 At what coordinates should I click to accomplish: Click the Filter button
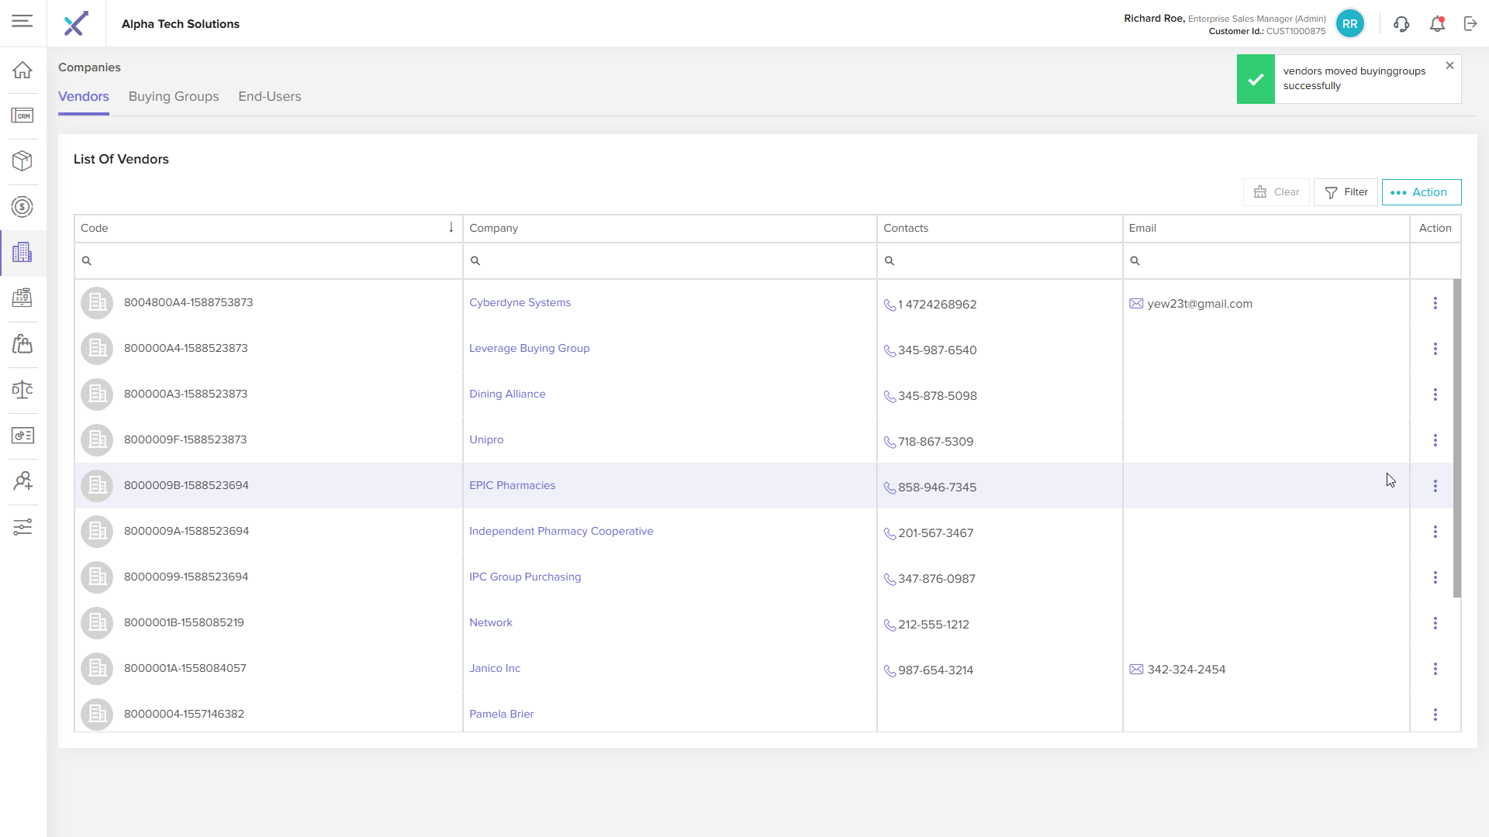coord(1346,192)
